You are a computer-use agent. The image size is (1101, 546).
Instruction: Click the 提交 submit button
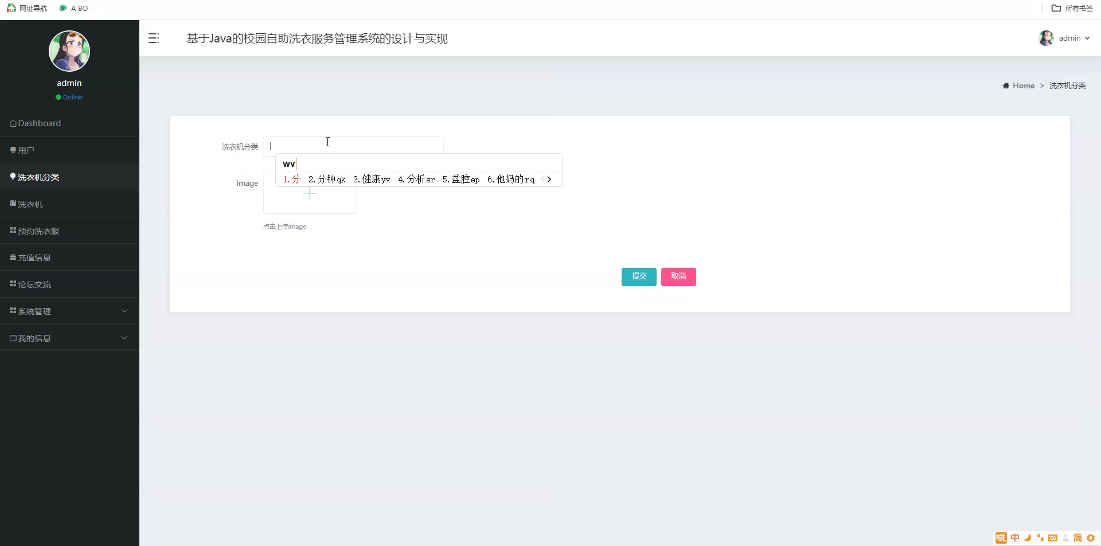tap(639, 277)
